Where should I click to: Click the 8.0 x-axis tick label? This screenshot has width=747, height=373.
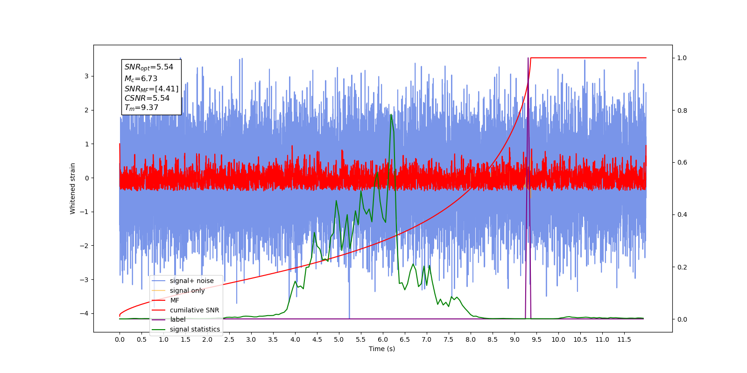pyautogui.click(x=471, y=339)
